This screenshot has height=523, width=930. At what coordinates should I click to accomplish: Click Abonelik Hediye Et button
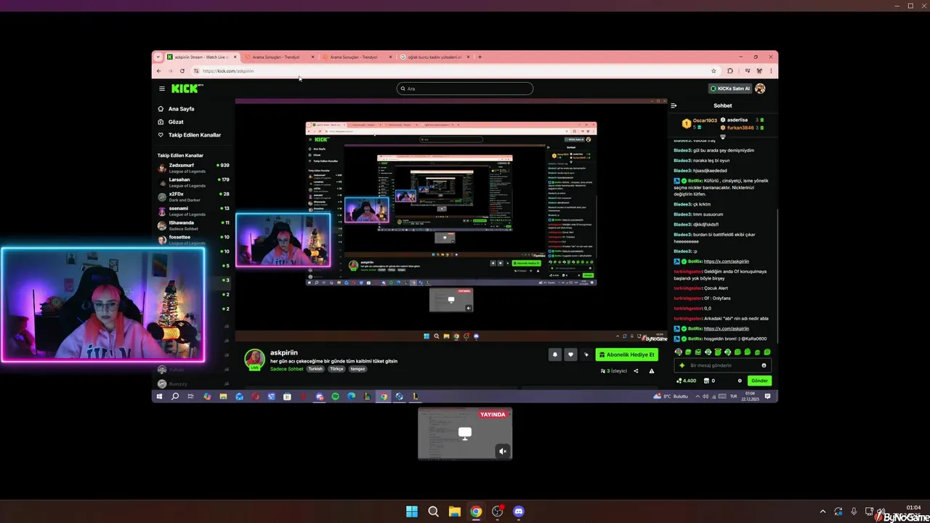[627, 354]
